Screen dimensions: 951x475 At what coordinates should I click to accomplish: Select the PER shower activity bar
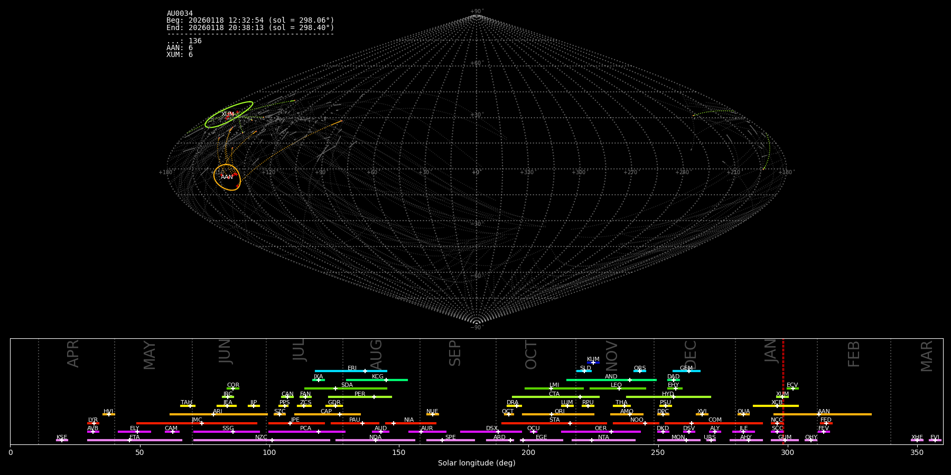(360, 397)
